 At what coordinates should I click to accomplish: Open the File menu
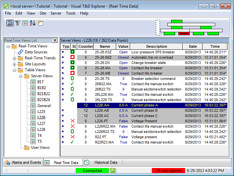(x=8, y=13)
